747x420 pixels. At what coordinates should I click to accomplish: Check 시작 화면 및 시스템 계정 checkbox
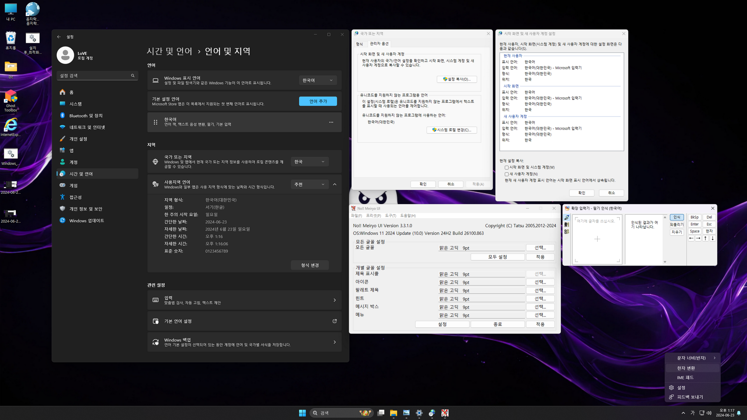507,168
